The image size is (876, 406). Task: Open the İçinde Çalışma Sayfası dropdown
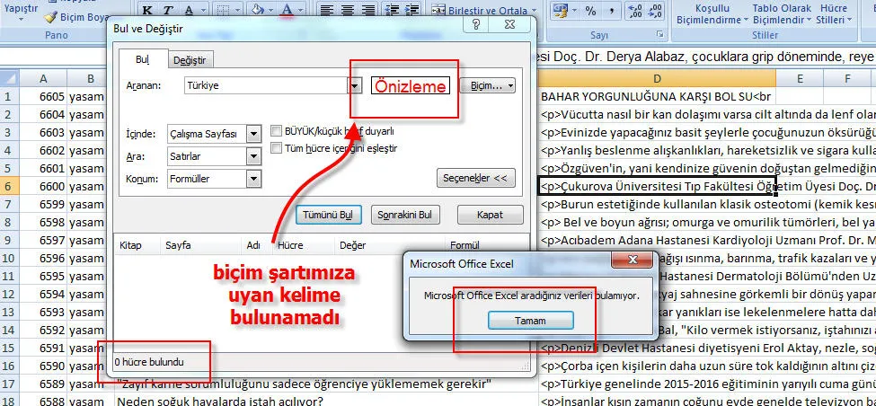[x=253, y=133]
